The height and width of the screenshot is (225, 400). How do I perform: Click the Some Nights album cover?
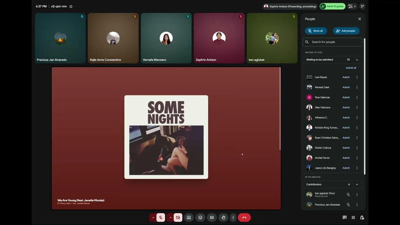(166, 137)
